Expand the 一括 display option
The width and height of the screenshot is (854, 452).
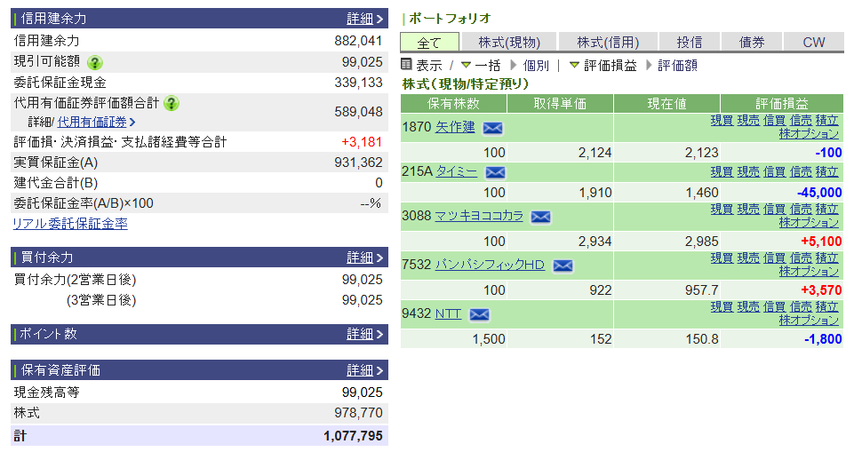coord(480,66)
